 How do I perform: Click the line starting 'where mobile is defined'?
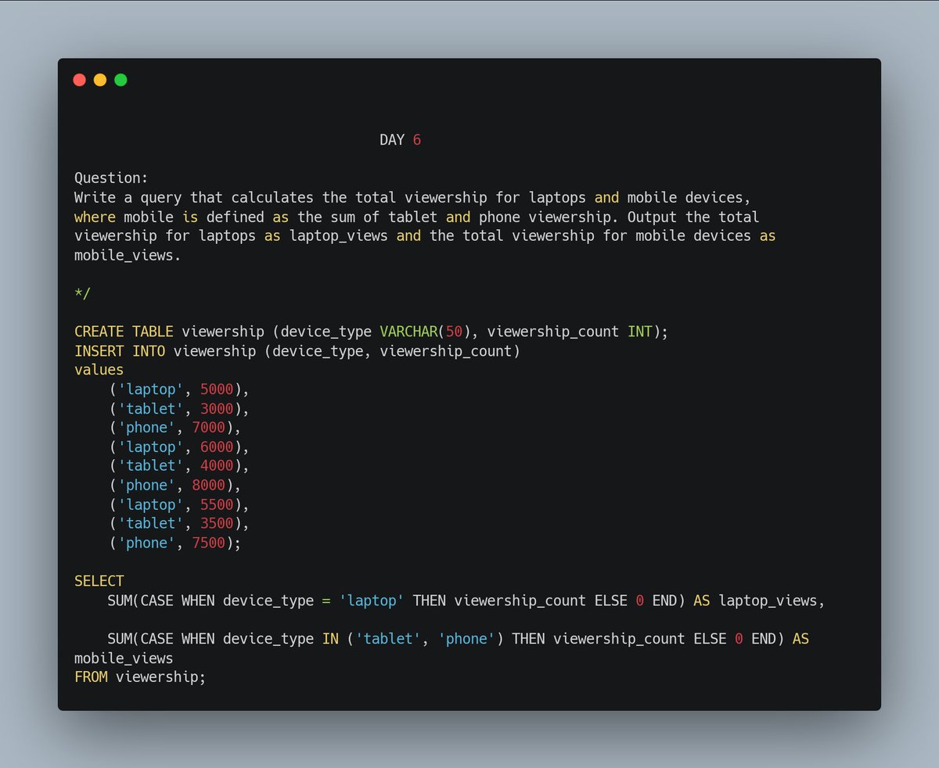[416, 217]
